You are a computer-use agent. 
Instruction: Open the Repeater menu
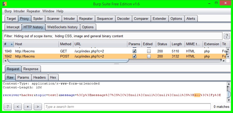pos(33,11)
